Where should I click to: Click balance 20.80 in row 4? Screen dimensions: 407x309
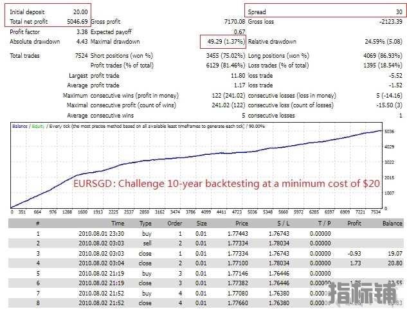tap(395, 263)
